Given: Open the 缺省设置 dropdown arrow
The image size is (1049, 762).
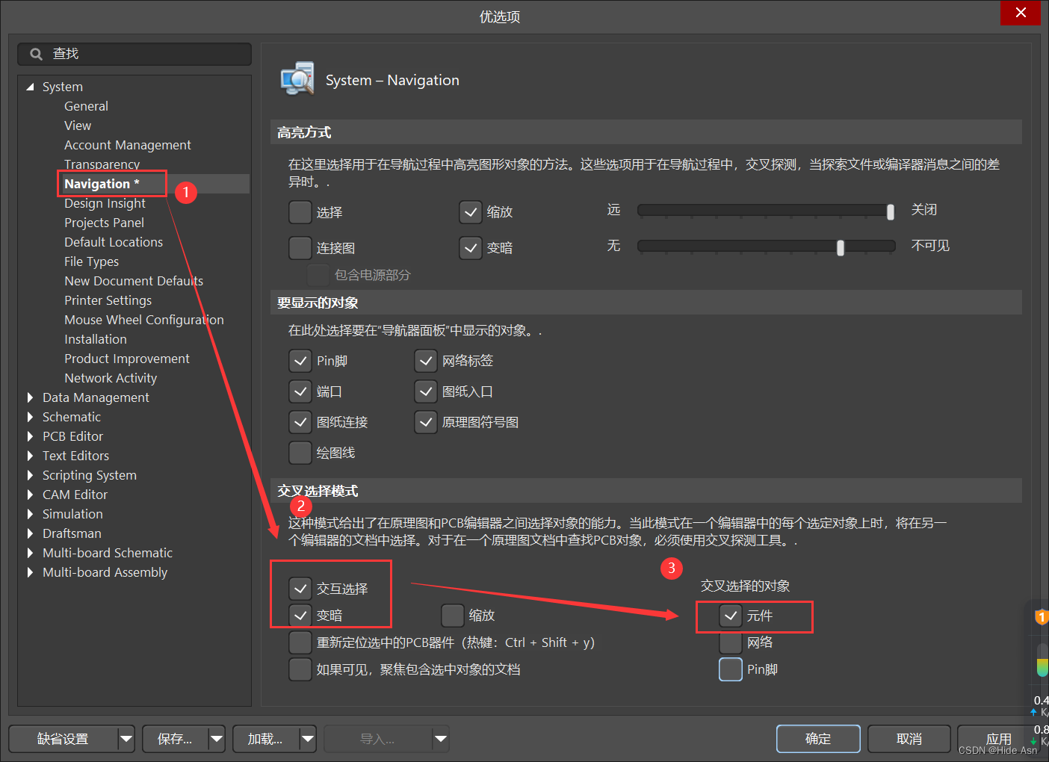Looking at the screenshot, I should pos(126,739).
